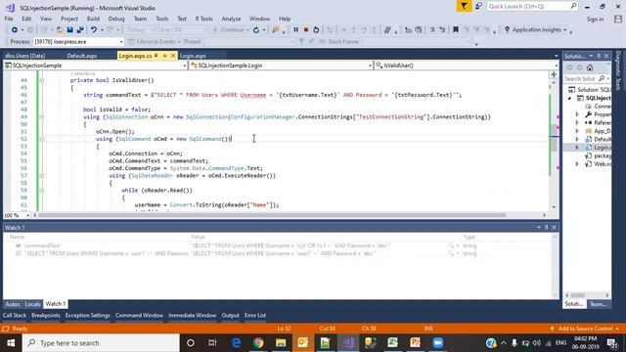Screen dimensions: 626x352
Task: Expand the Properties node in Solution Explorer
Action: 577,114
